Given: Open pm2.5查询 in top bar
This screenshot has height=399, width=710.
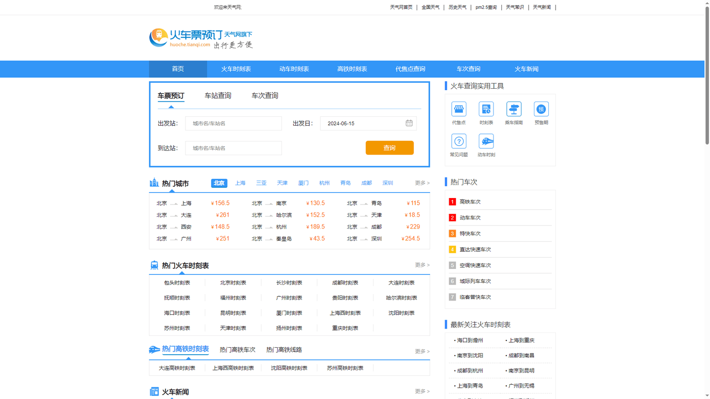Looking at the screenshot, I should (486, 7).
